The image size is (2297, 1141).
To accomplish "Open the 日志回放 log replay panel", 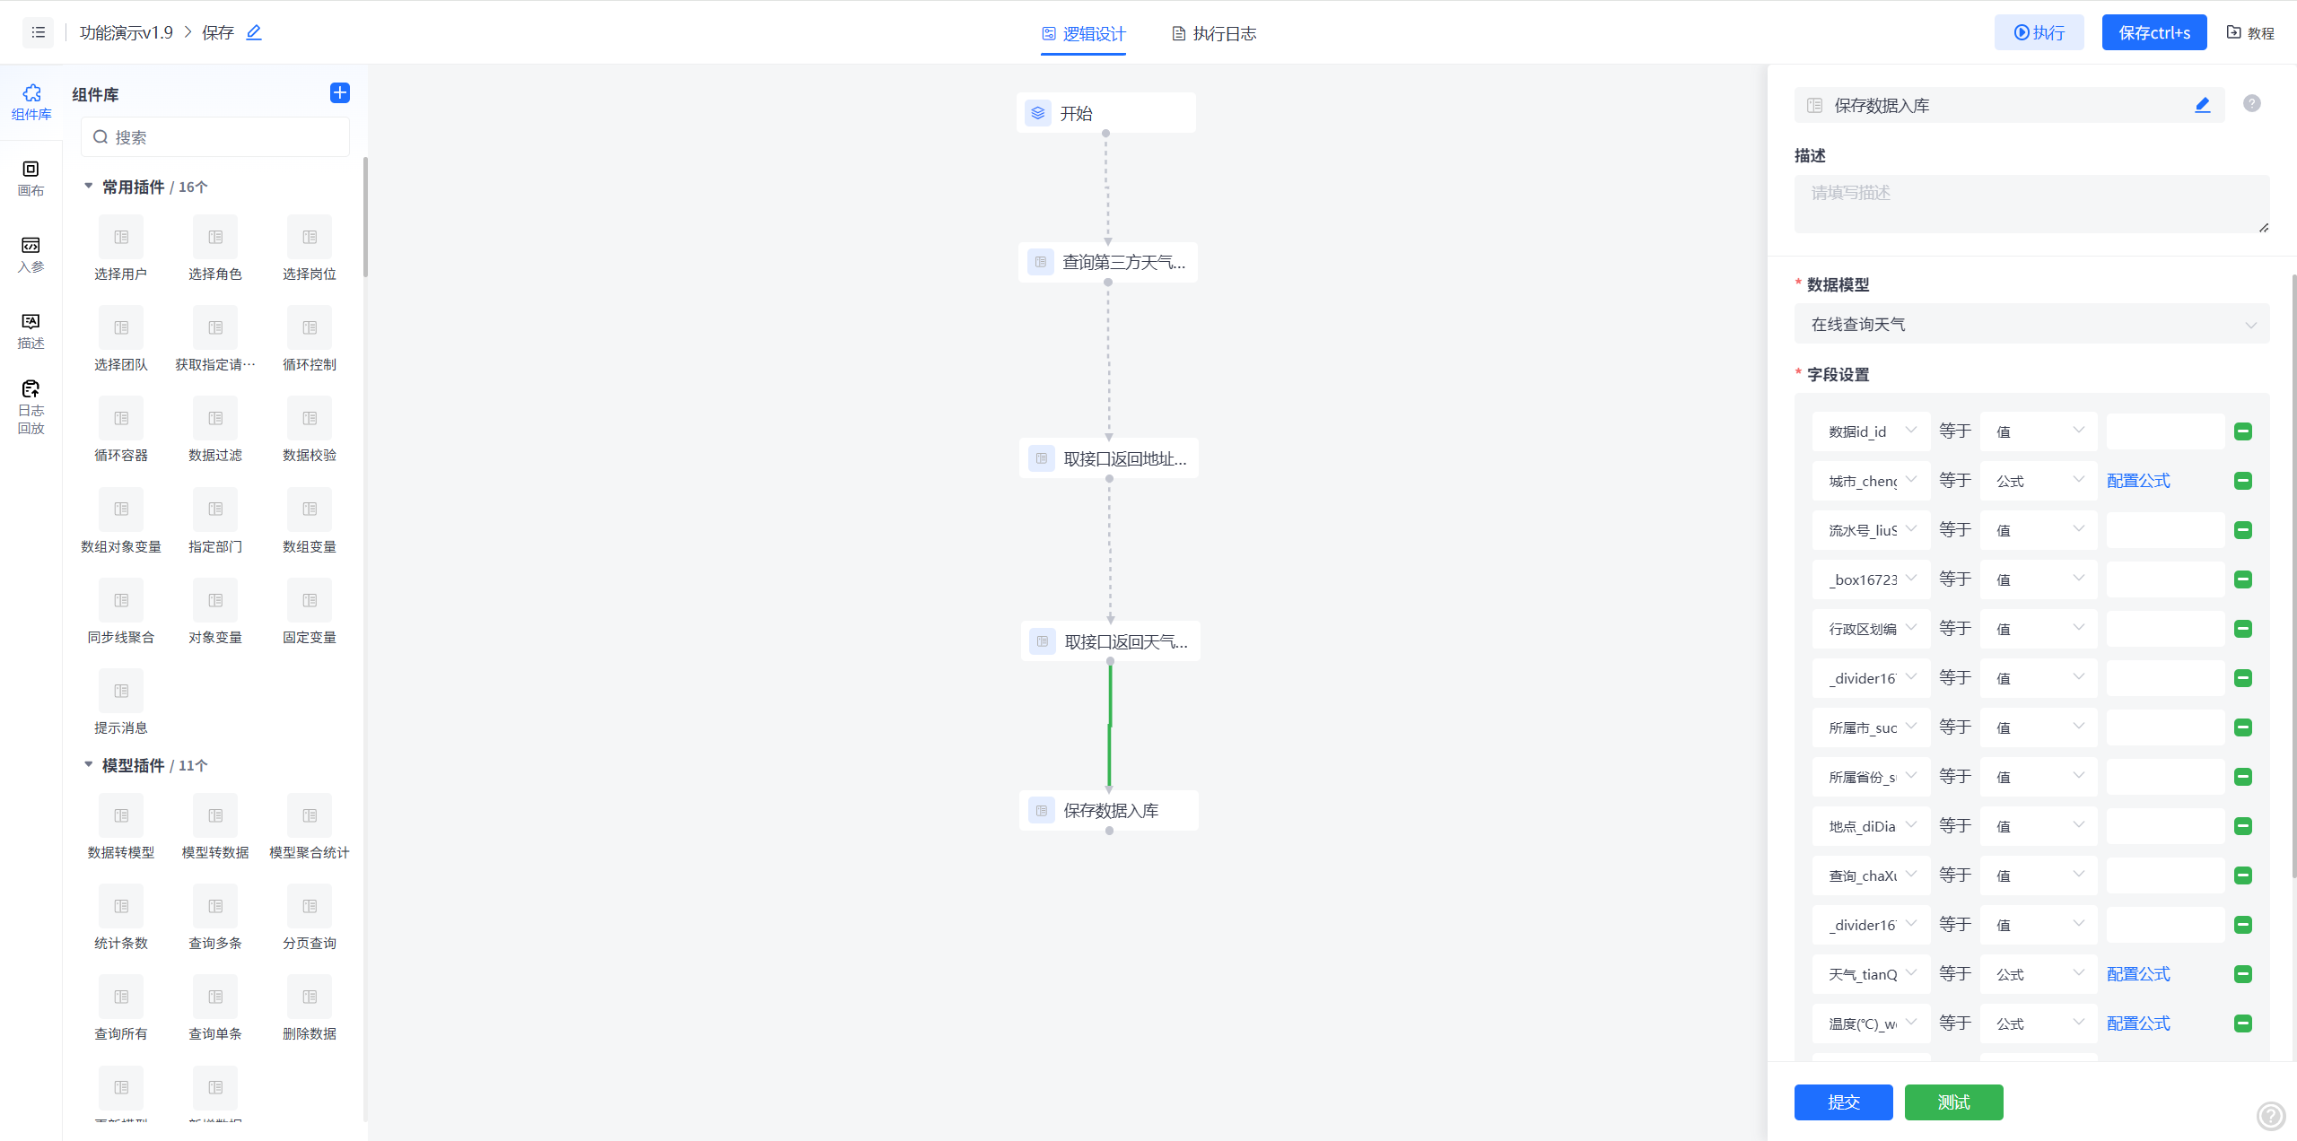I will [x=31, y=406].
